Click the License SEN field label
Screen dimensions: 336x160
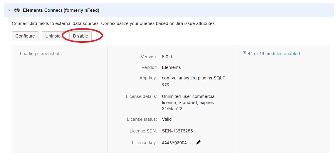(x=143, y=131)
